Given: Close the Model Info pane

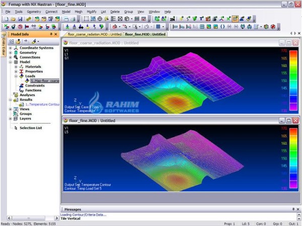Looking at the screenshot, I should (x=56, y=34).
